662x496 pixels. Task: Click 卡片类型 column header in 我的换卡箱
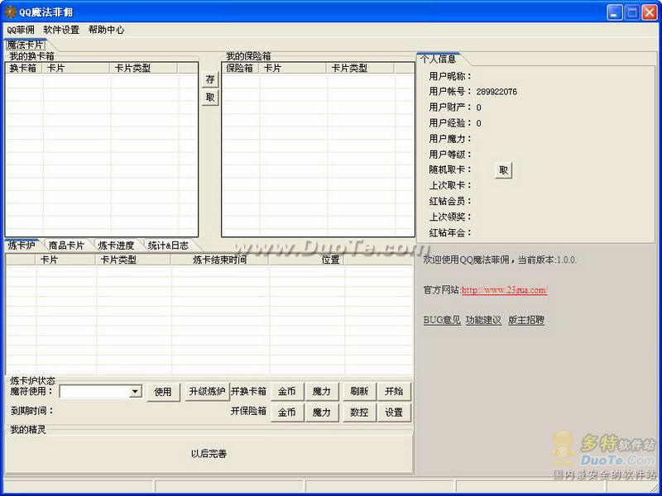click(144, 69)
